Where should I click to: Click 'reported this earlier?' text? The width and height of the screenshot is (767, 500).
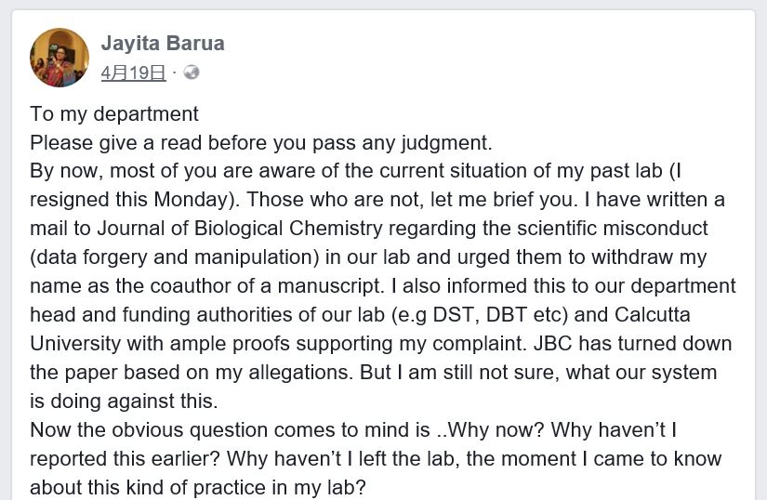(125, 459)
